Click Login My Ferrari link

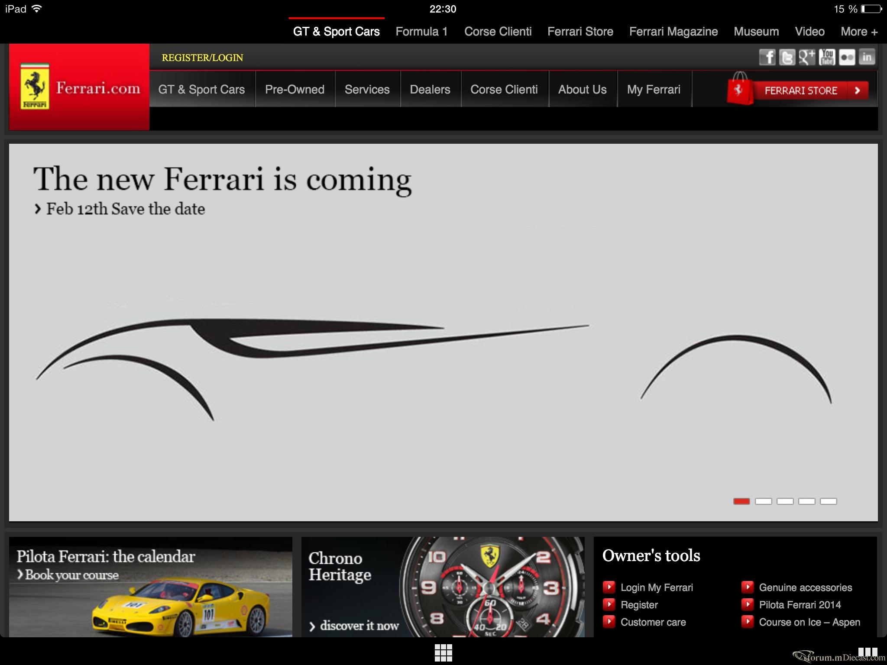pyautogui.click(x=657, y=588)
